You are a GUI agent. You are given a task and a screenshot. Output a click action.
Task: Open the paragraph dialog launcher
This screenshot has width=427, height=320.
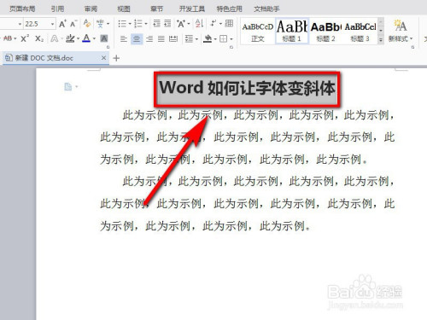pos(231,47)
